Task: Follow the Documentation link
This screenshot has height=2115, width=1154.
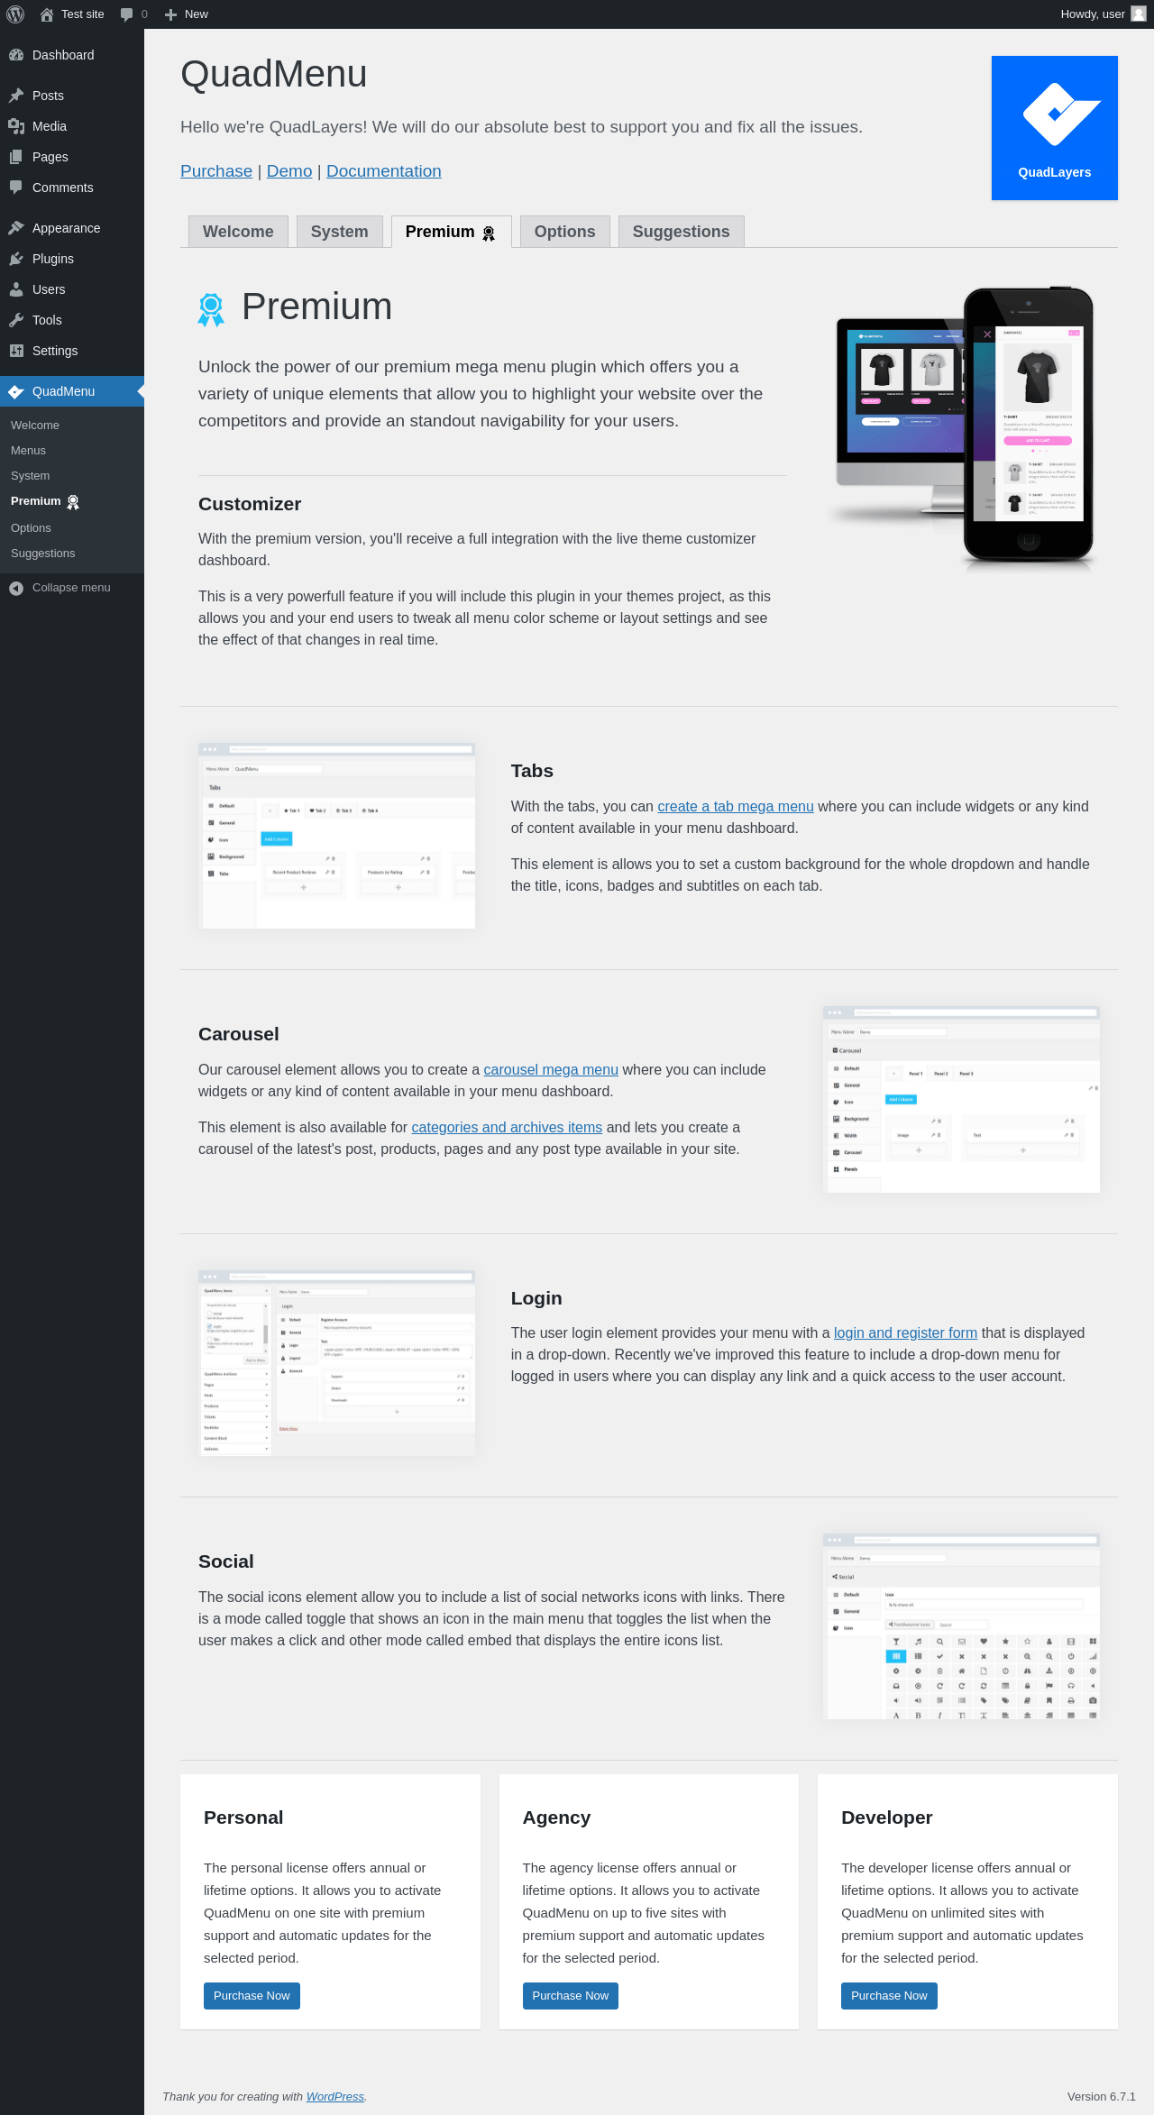Action: point(384,171)
